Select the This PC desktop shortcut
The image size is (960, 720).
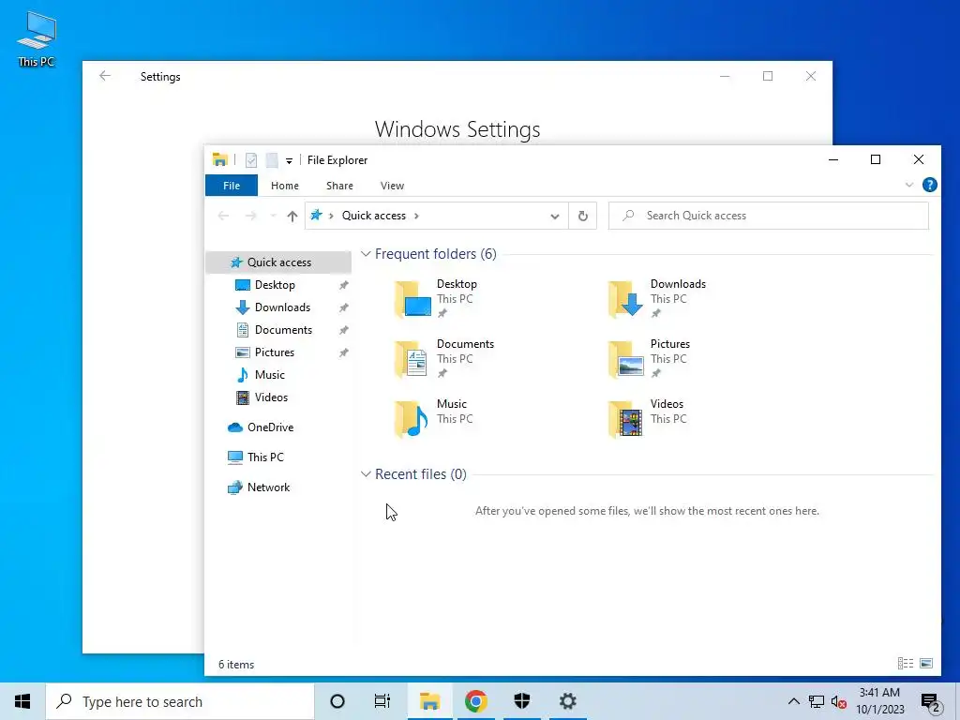click(x=37, y=39)
